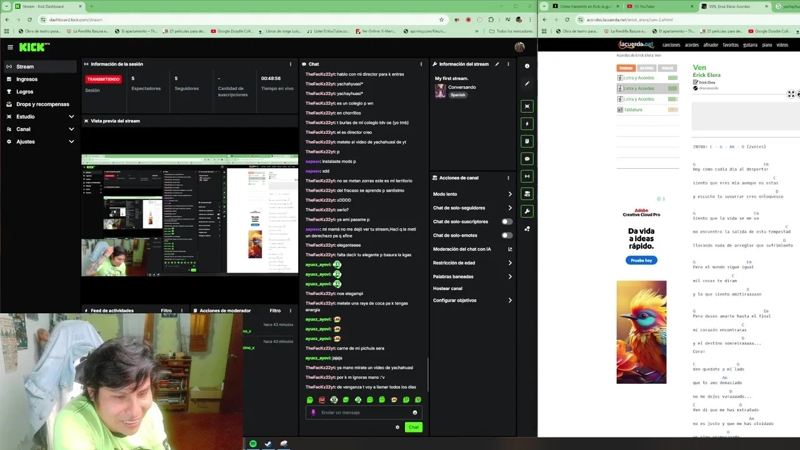Open Spotify from the taskbar
800x450 pixels.
(253, 444)
